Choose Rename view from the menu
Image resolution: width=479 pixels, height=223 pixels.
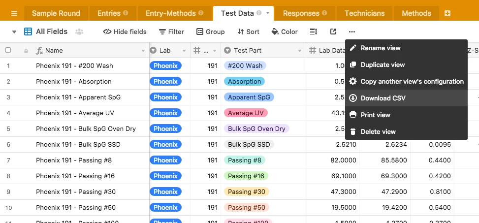pos(406,48)
